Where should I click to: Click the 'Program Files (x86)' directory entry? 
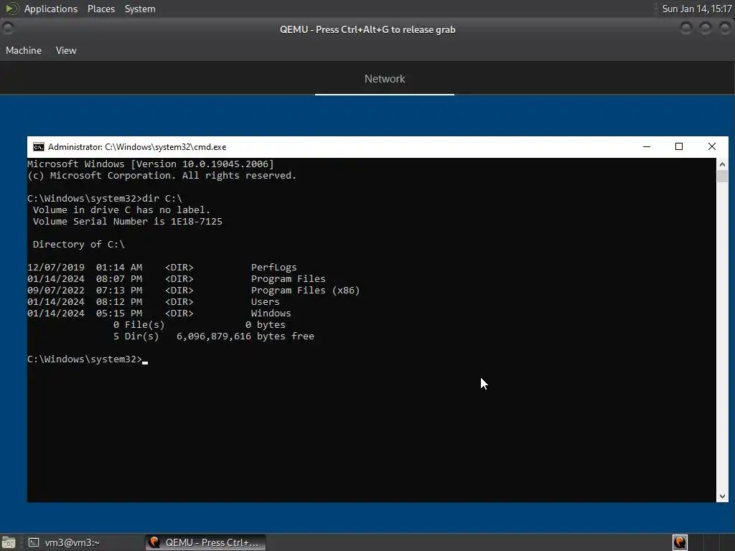(305, 291)
